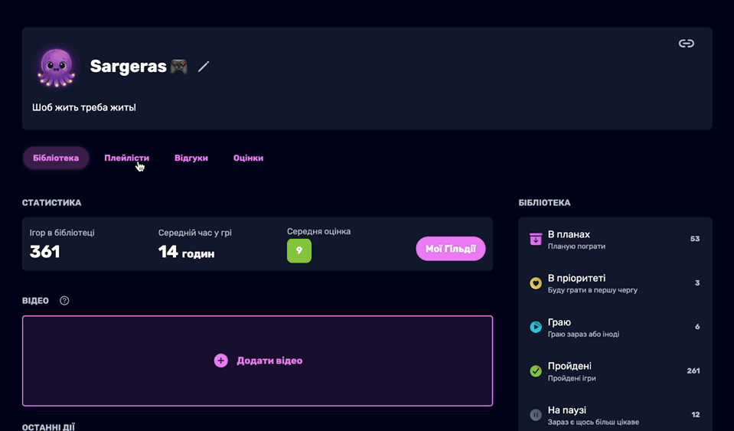Image resolution: width=734 pixels, height=431 pixels.
Task: Open the Відгуки tab
Action: [191, 158]
